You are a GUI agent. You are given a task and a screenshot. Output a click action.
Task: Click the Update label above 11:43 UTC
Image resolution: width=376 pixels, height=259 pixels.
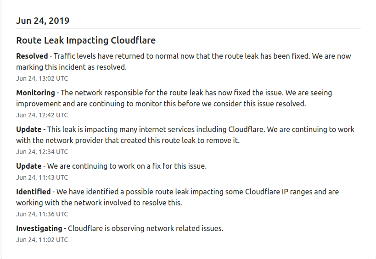coord(28,166)
